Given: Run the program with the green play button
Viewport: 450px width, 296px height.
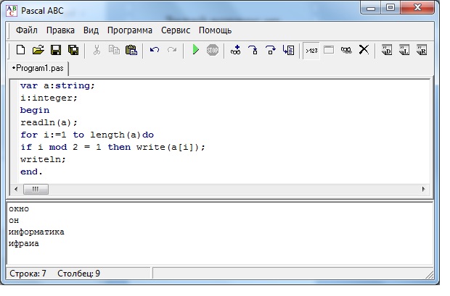Looking at the screenshot, I should coord(196,50).
